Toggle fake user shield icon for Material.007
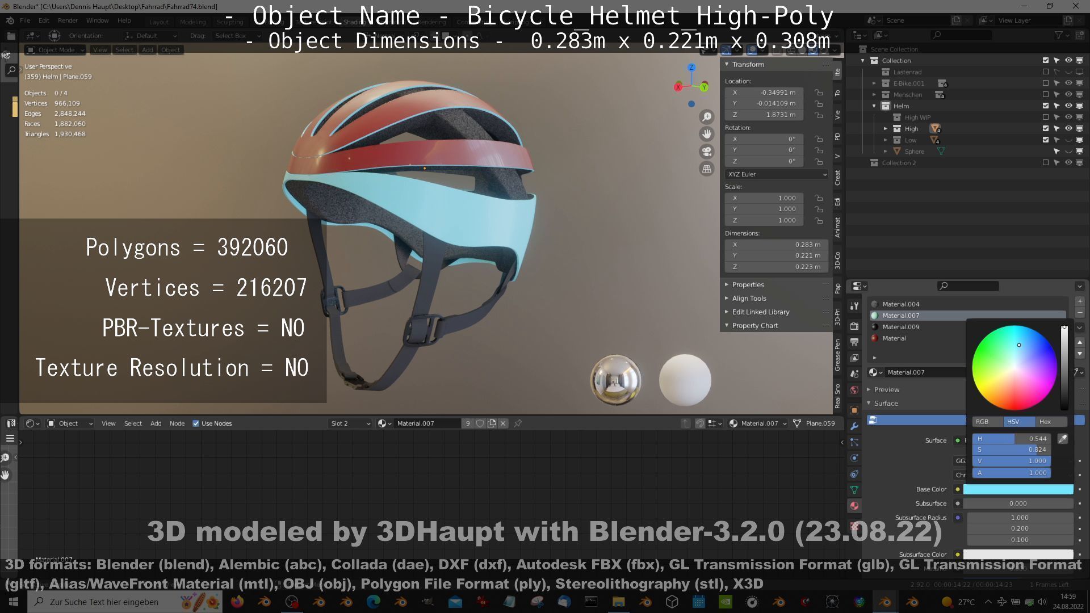This screenshot has width=1090, height=613. 480,423
